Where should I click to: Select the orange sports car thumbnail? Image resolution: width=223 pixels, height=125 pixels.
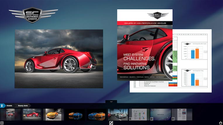[x=53, y=114]
